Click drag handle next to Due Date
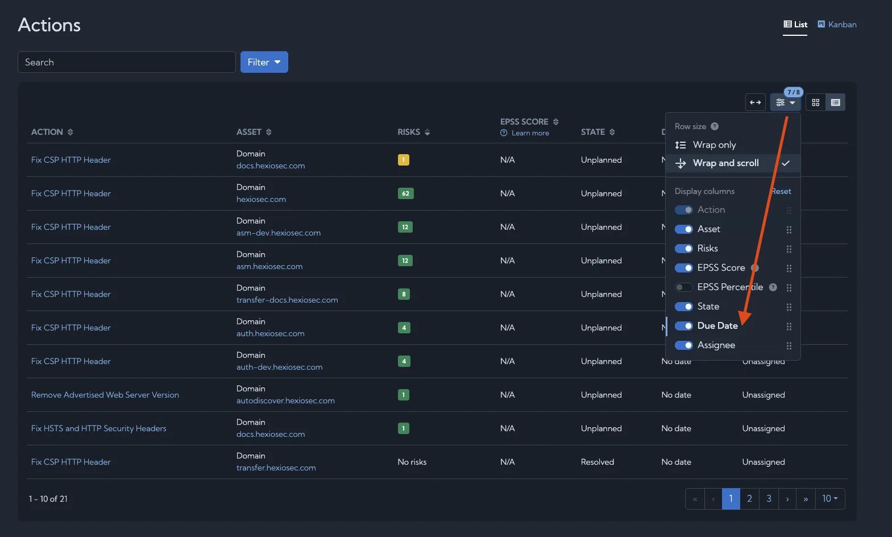 [x=789, y=326]
